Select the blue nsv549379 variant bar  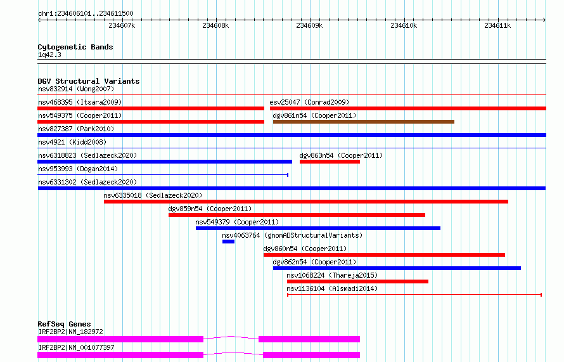pos(318,228)
